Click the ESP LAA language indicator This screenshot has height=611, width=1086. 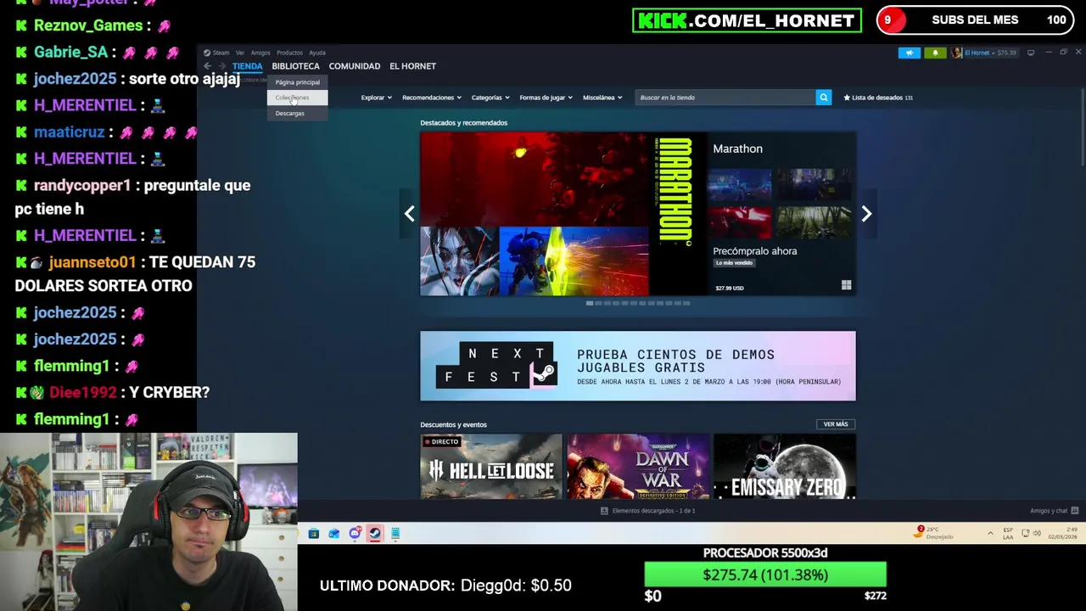click(x=1008, y=533)
